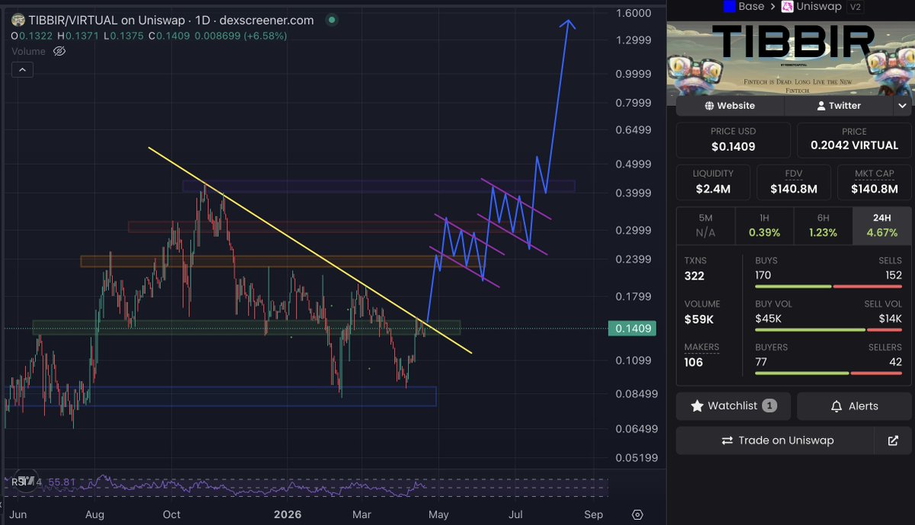Click the swap arrows icon on Trade button
The image size is (915, 525).
(x=727, y=440)
